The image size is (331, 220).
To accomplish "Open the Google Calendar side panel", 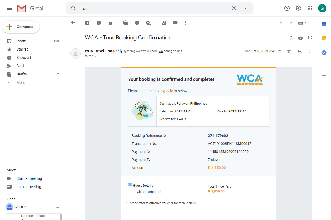I will pyautogui.click(x=324, y=24).
